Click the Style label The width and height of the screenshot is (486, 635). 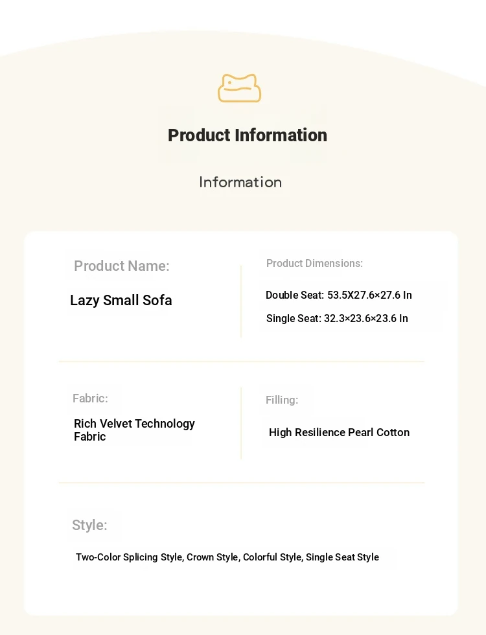click(x=89, y=525)
